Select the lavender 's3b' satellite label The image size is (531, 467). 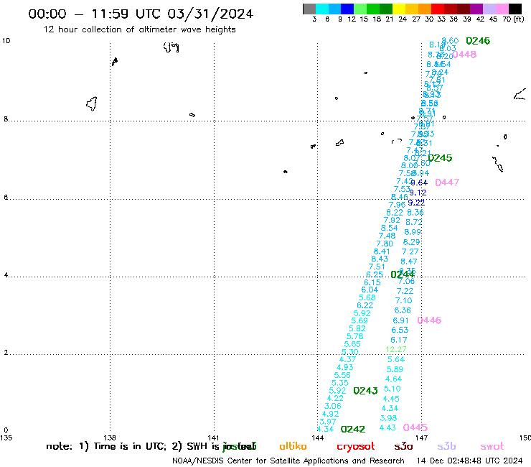point(446,446)
